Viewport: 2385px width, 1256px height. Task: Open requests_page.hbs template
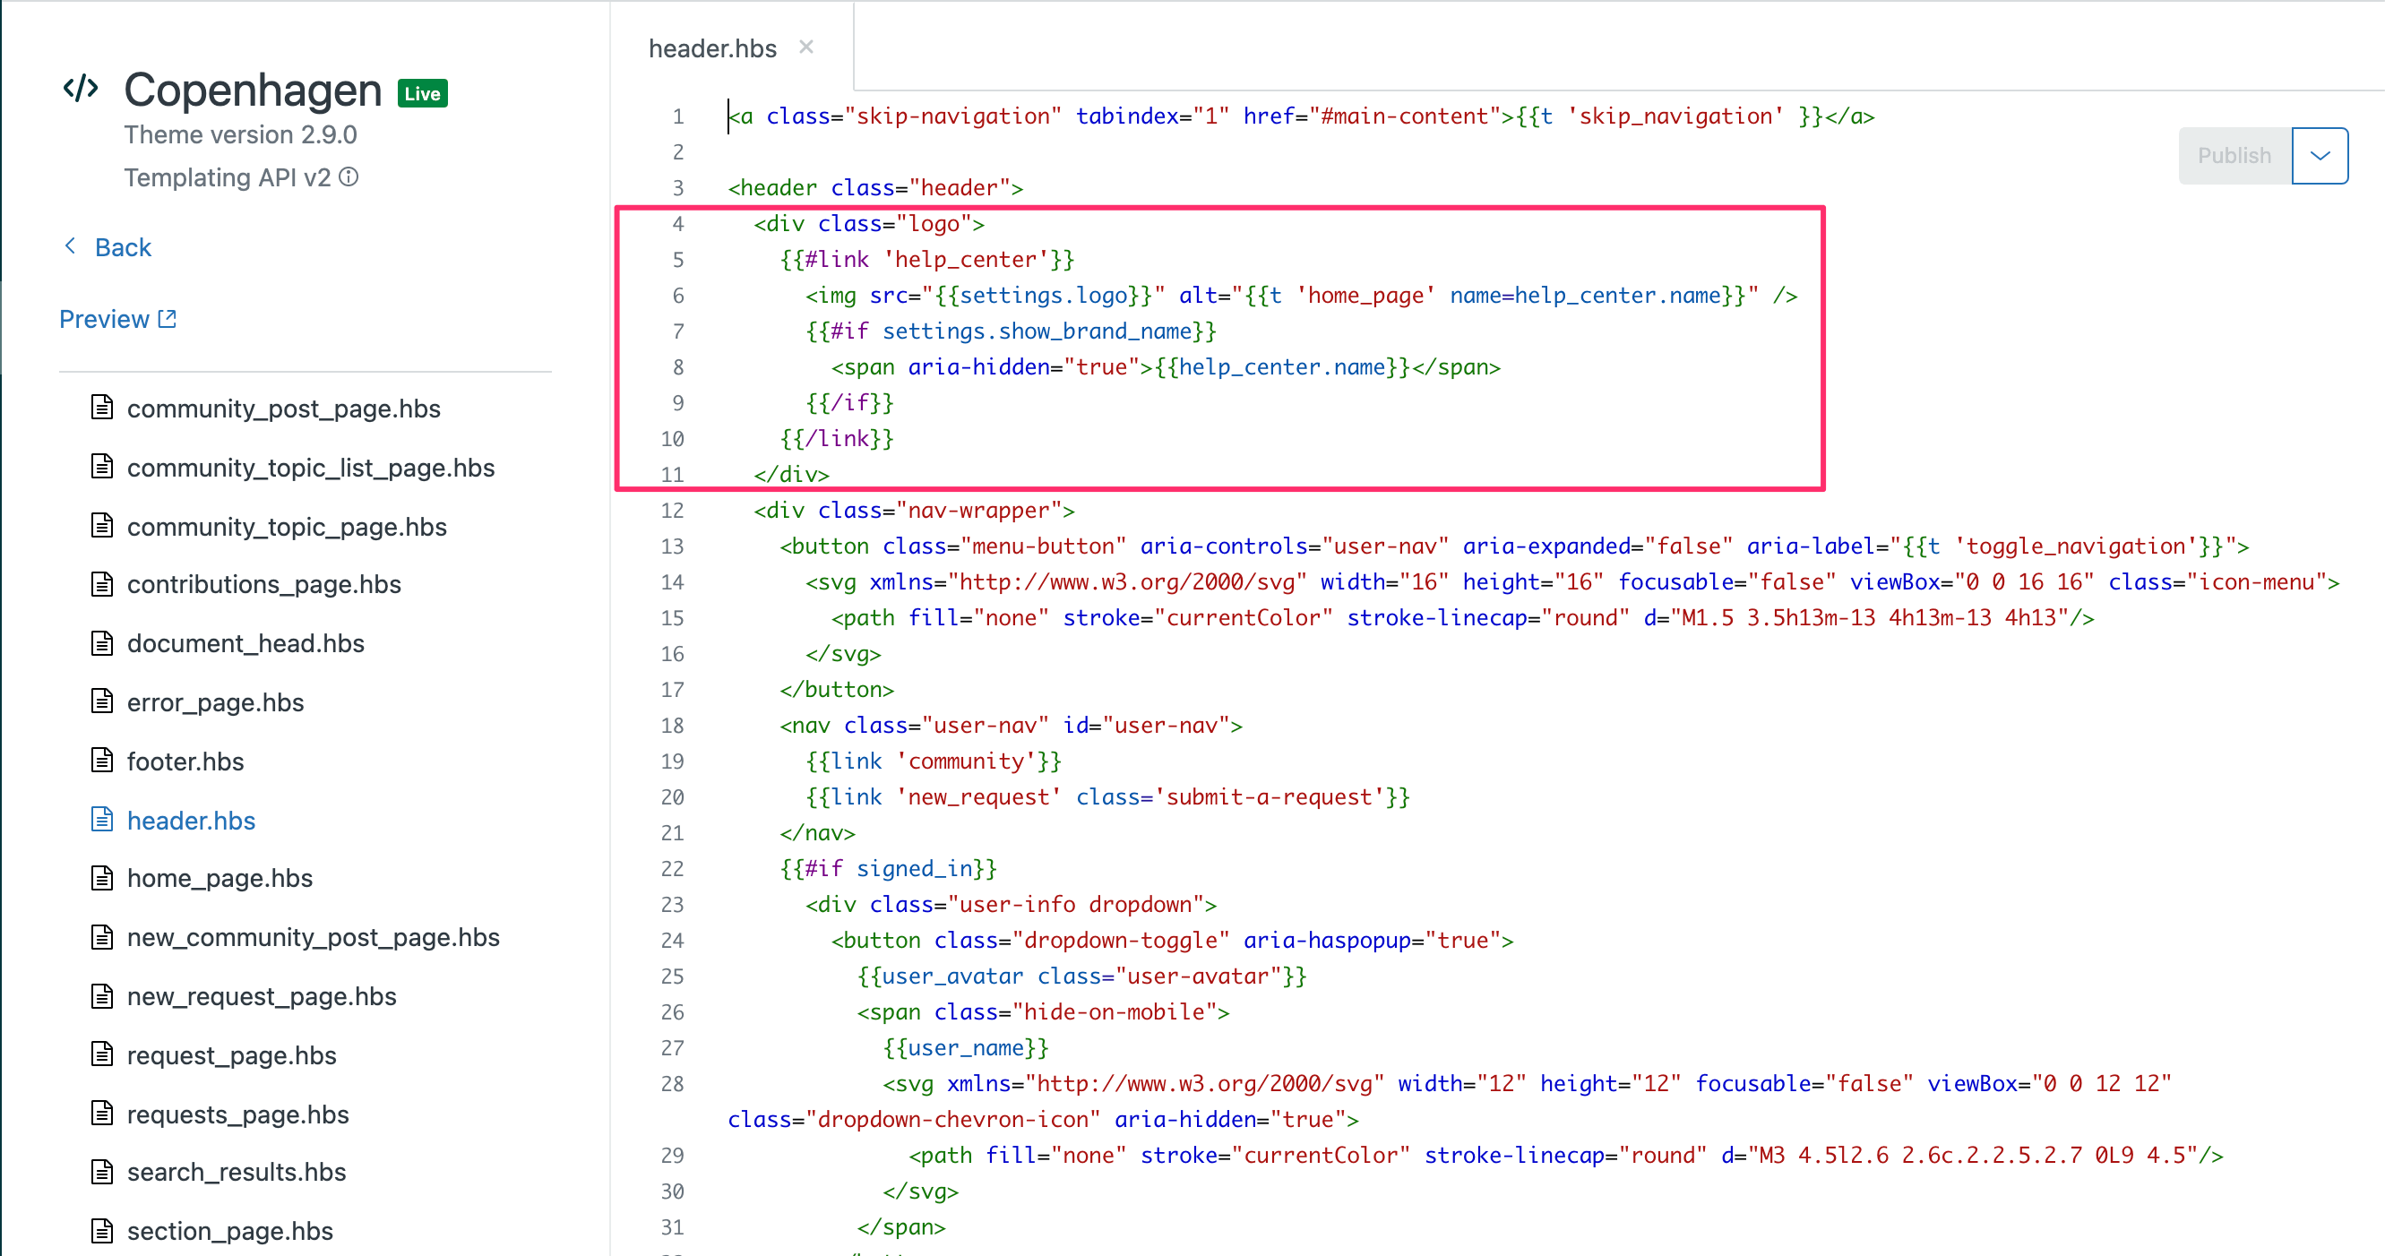tap(238, 1114)
